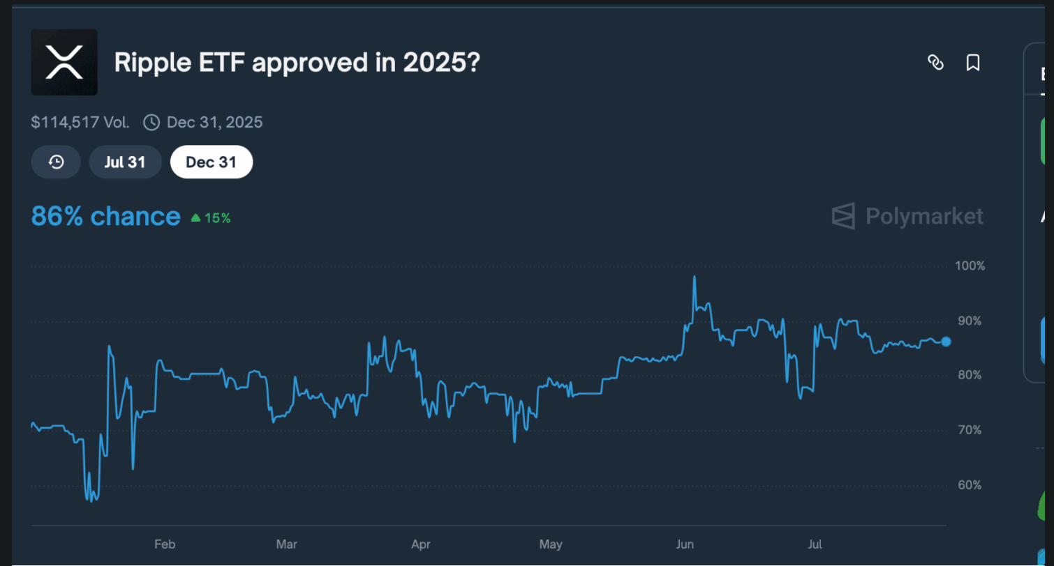The width and height of the screenshot is (1054, 566).
Task: Click the 60% label on the y-axis
Action: coord(969,485)
